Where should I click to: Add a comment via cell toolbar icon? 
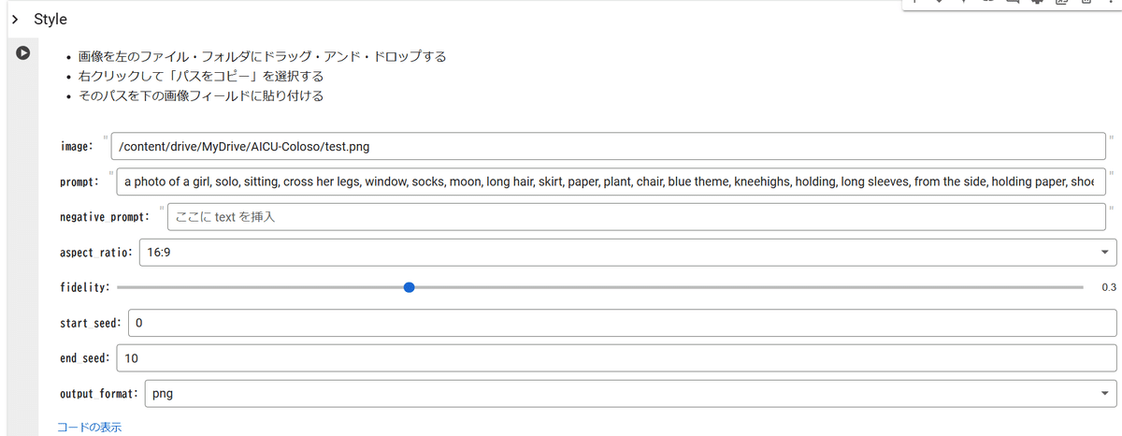pyautogui.click(x=1013, y=3)
